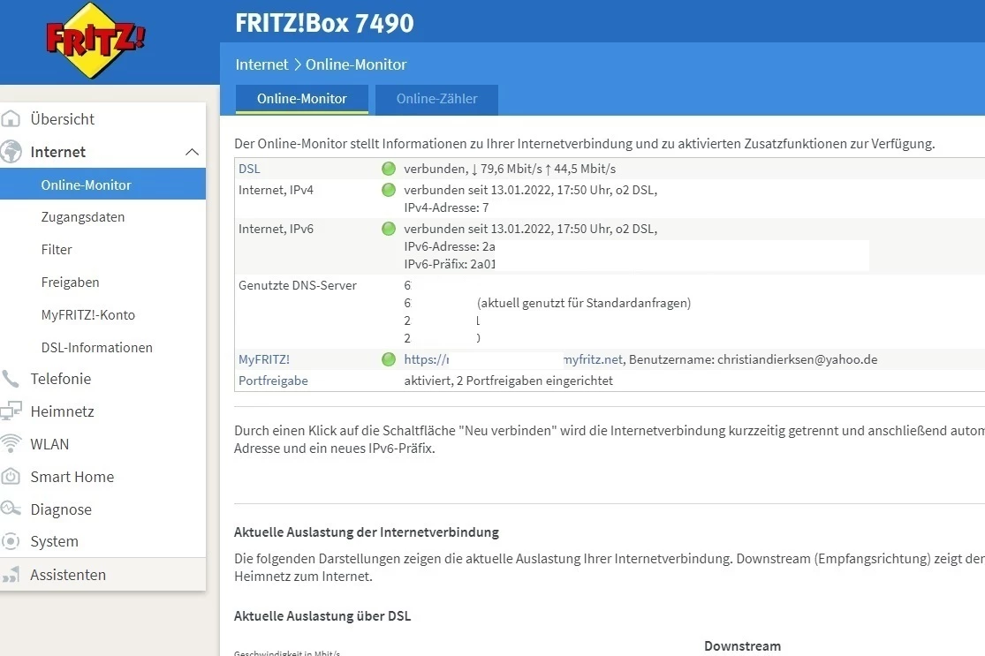Click the Heimnetz network computers icon

(x=11, y=411)
